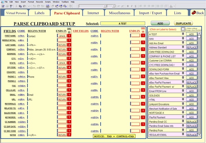
Task: Open the Scripts menu
Action: (48, 2)
